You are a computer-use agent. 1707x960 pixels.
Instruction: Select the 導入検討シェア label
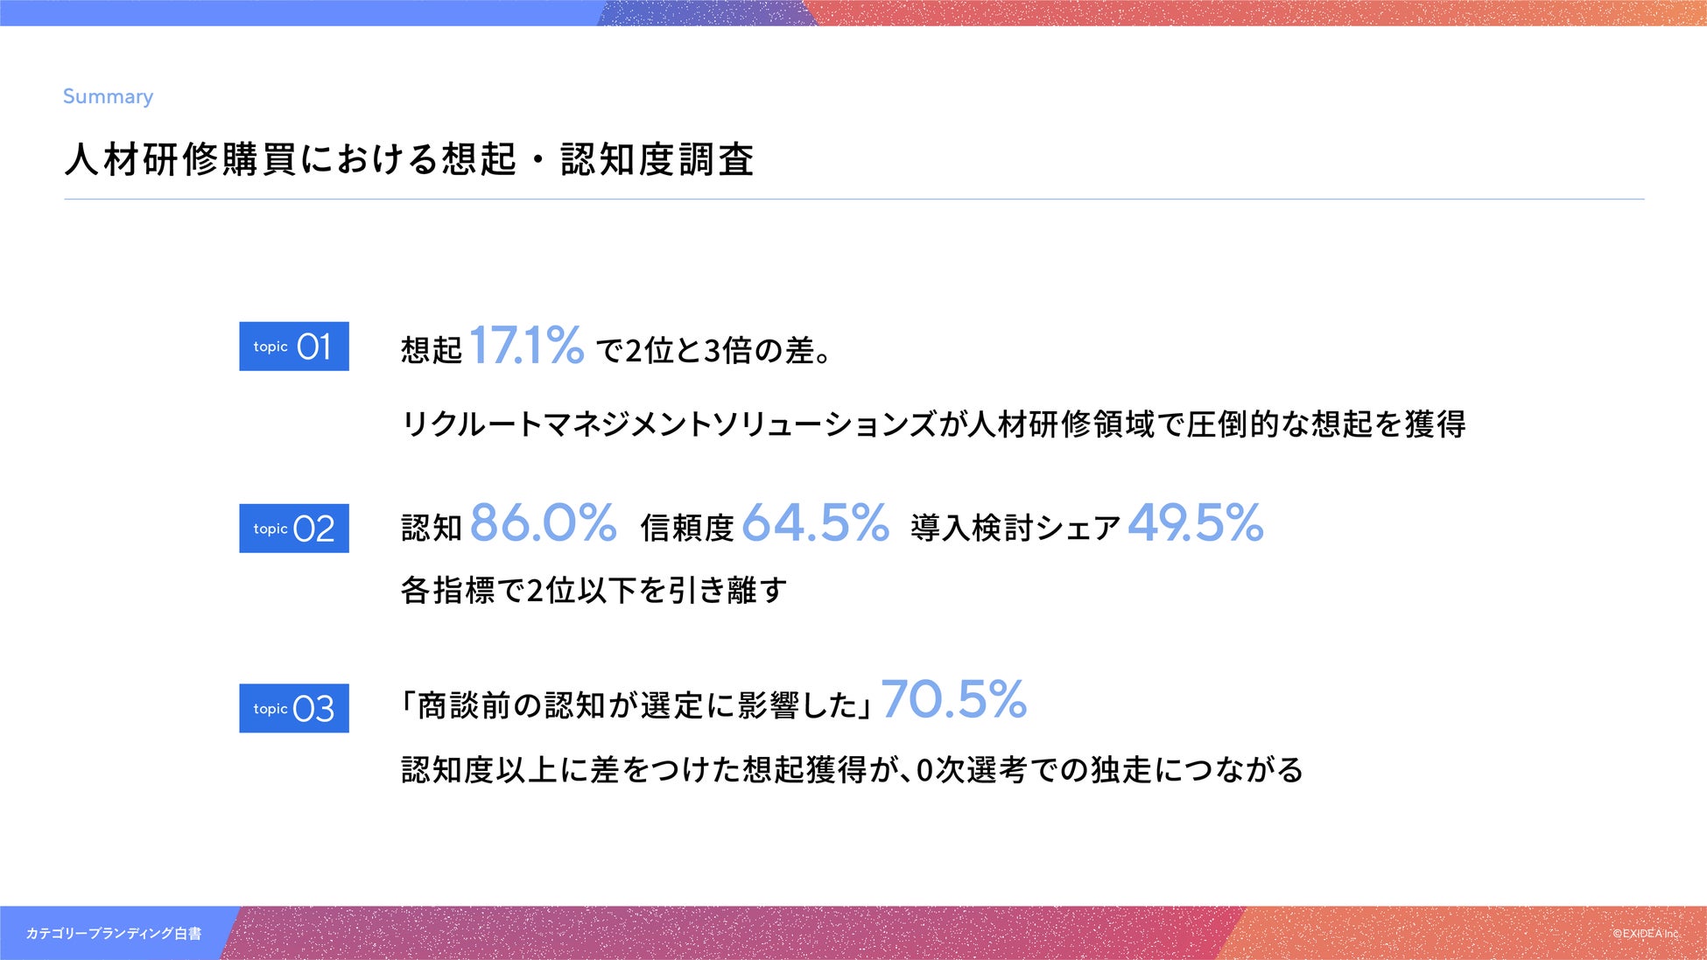coord(1015,528)
